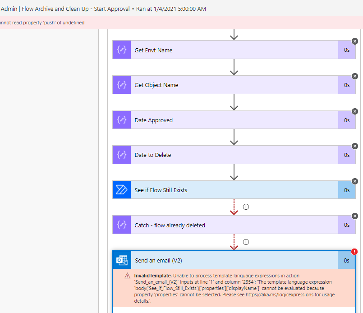Click the Compose icon on Date to Delete

tap(121, 154)
